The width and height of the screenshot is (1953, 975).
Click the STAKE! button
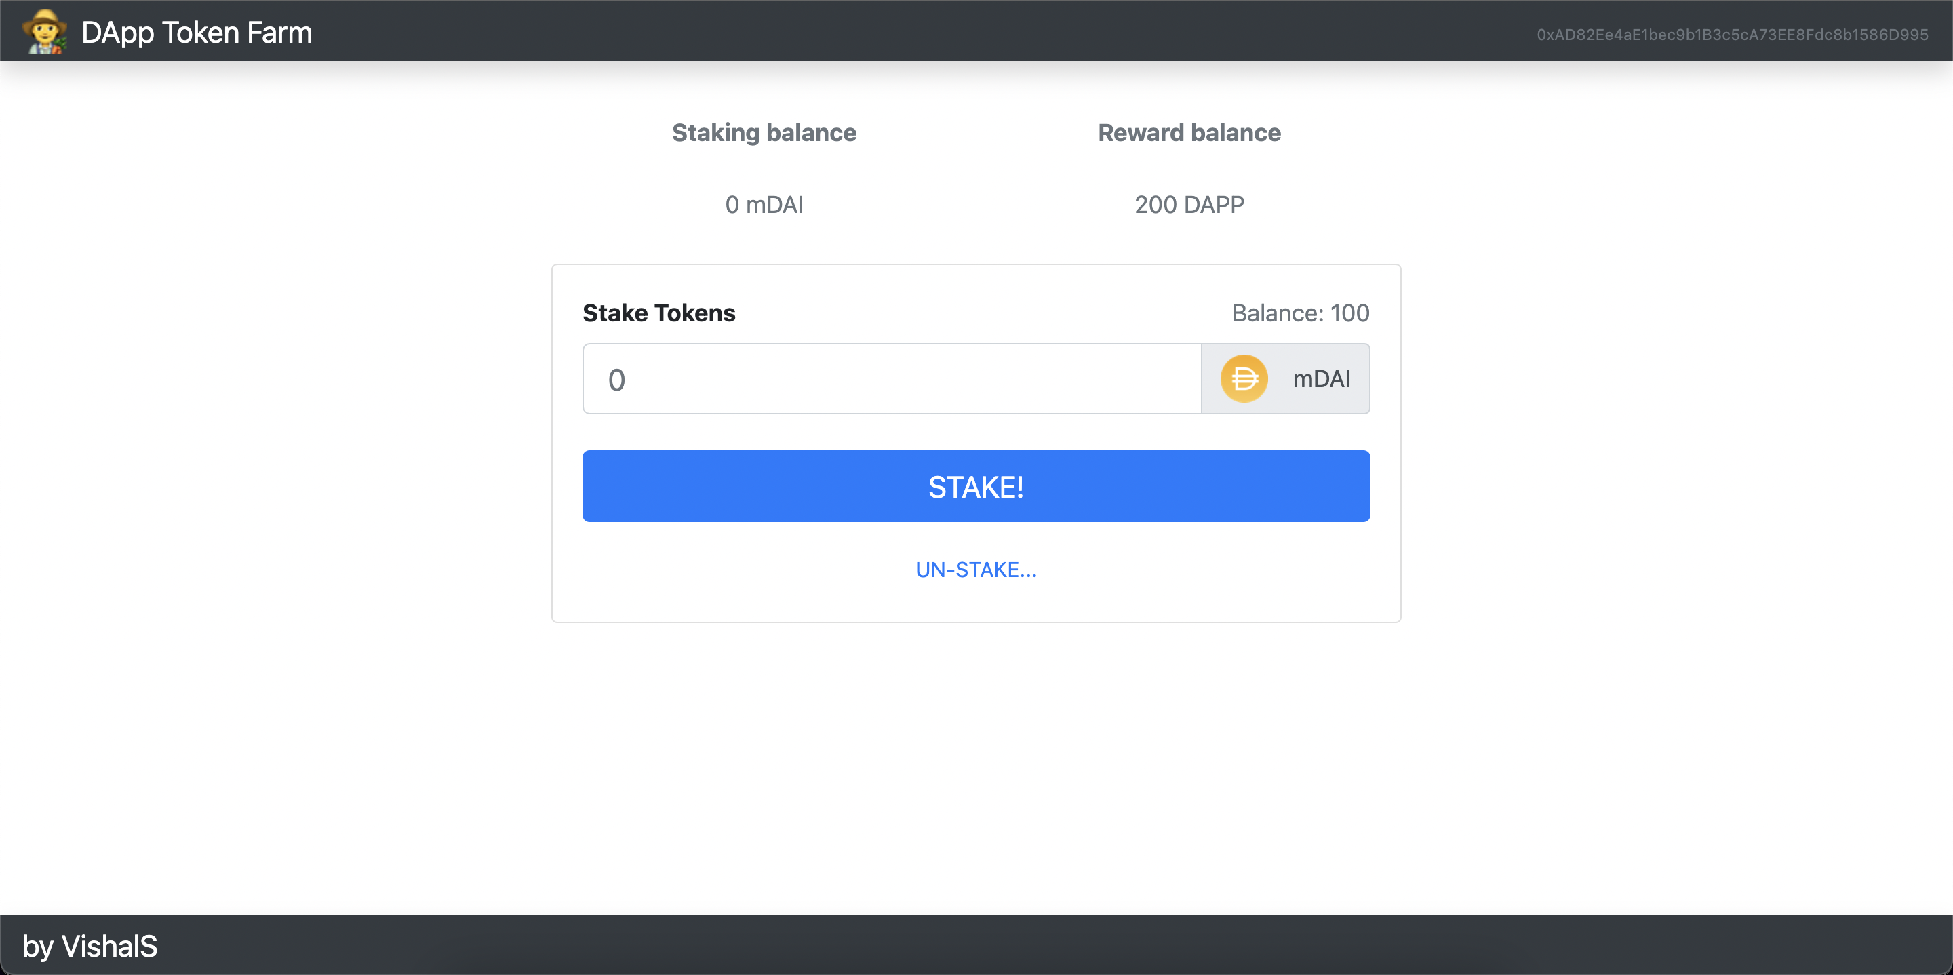click(x=976, y=486)
